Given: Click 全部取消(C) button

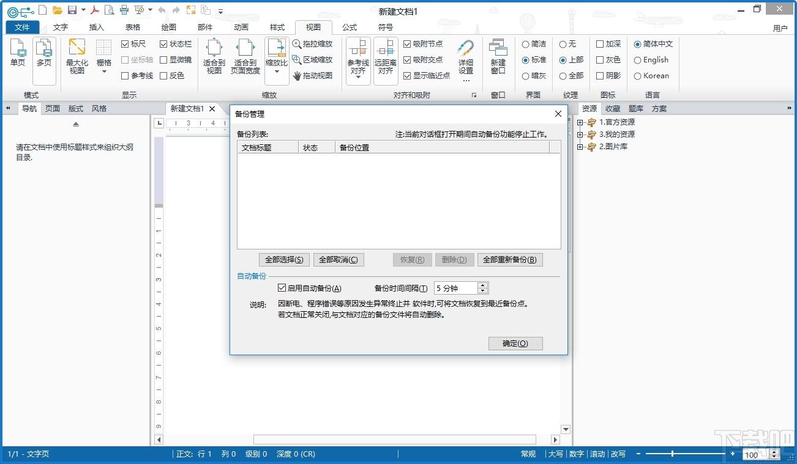Looking at the screenshot, I should coord(339,260).
